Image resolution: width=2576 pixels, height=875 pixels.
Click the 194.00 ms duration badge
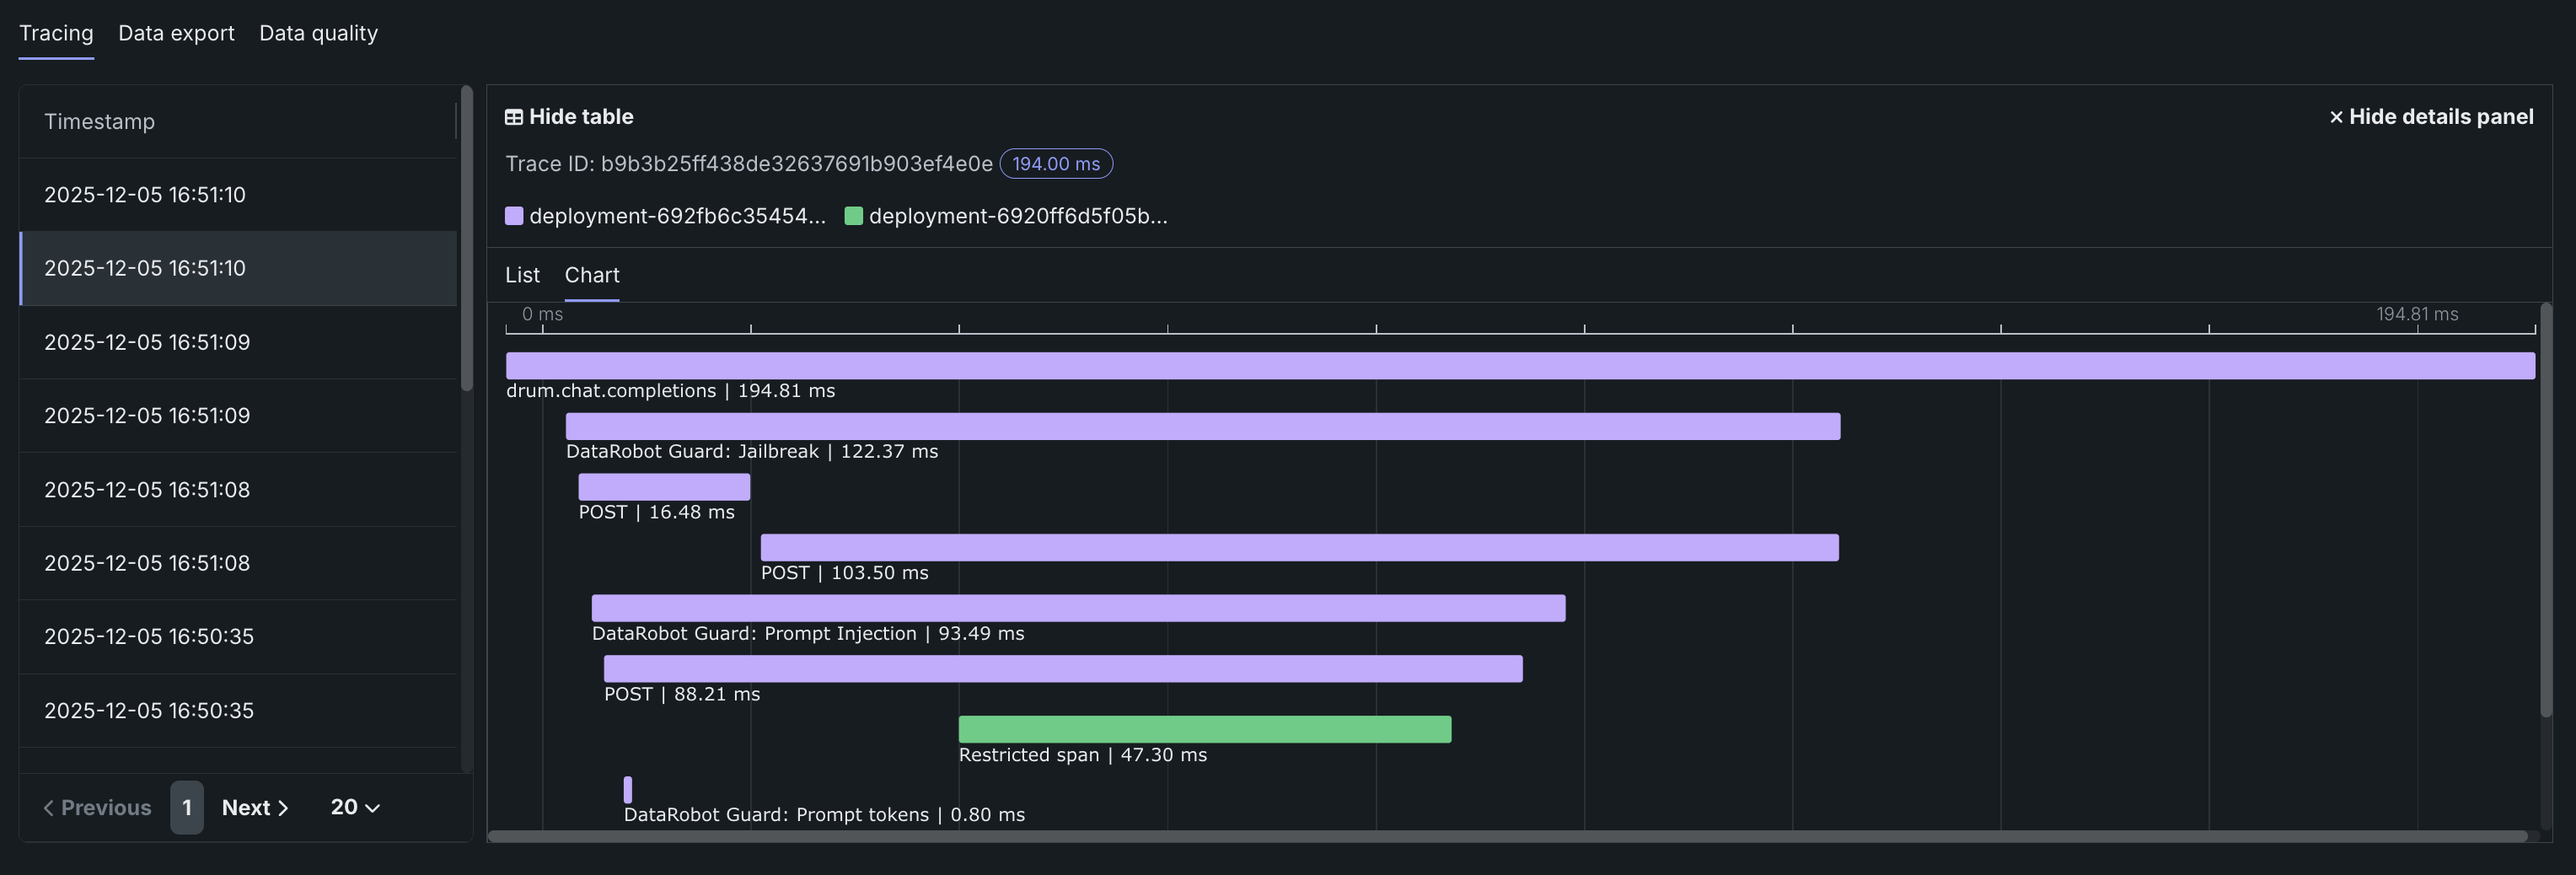(x=1055, y=164)
